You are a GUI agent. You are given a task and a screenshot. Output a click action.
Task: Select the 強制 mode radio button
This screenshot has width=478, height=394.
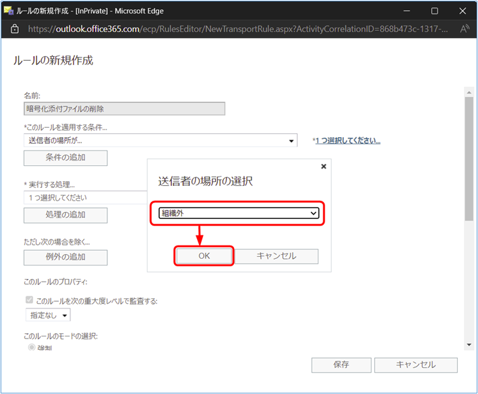point(32,347)
